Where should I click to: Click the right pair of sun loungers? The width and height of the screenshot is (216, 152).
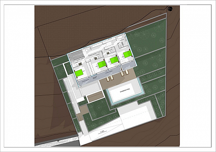pos(124,73)
